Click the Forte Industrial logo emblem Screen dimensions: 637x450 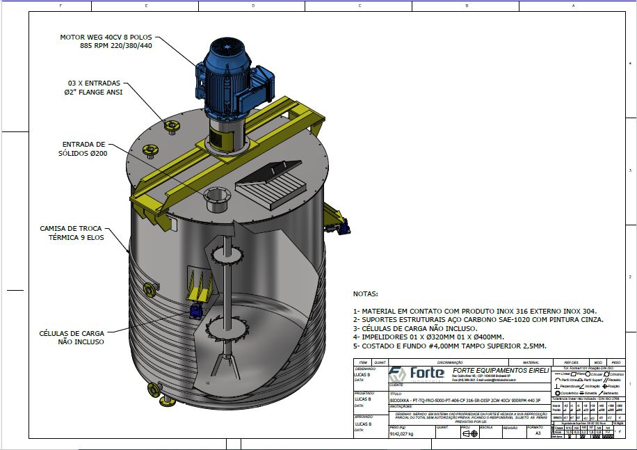[397, 373]
